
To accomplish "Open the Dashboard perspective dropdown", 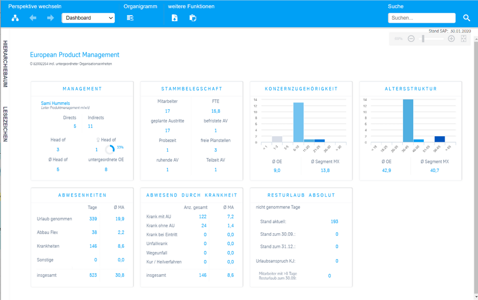I will 88,18.
